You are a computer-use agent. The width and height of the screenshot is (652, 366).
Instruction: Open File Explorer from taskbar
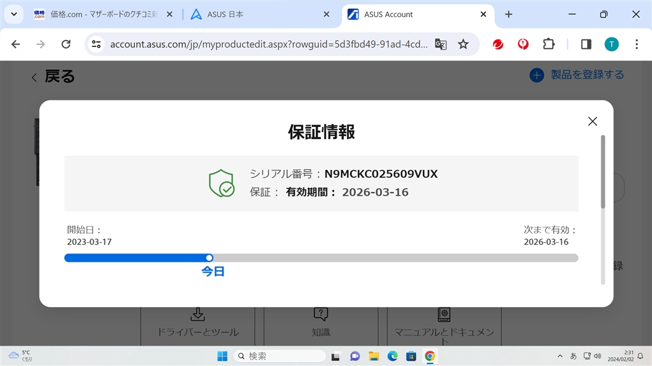374,356
